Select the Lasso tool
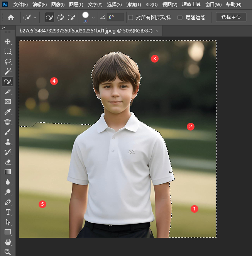252x256 pixels. point(8,61)
